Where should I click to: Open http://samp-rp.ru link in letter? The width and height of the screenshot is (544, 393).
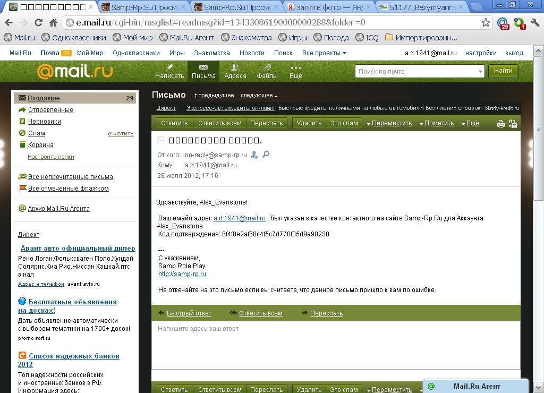182,274
